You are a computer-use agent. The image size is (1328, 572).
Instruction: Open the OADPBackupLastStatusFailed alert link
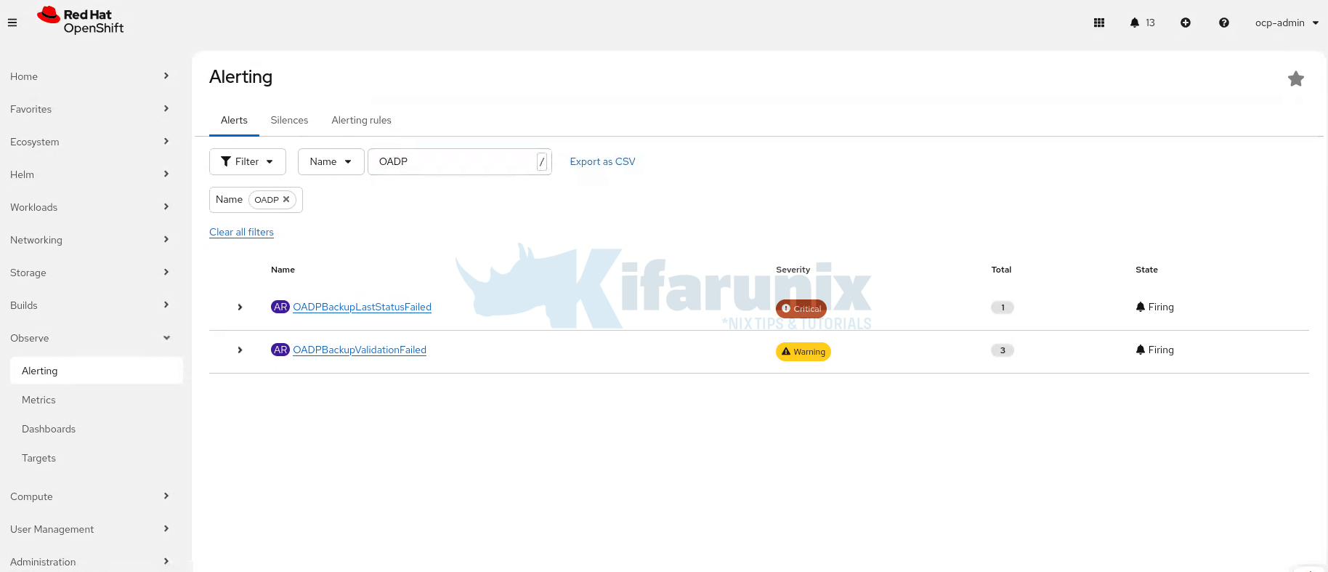pos(362,307)
